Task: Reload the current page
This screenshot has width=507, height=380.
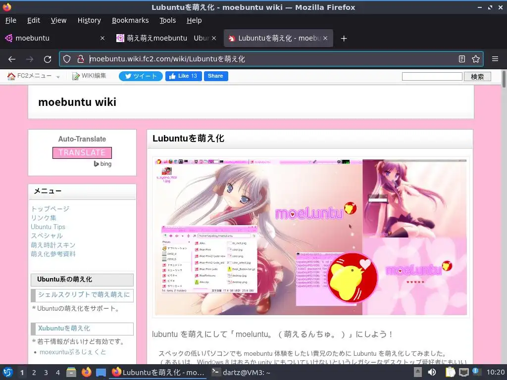Action: coord(48,59)
